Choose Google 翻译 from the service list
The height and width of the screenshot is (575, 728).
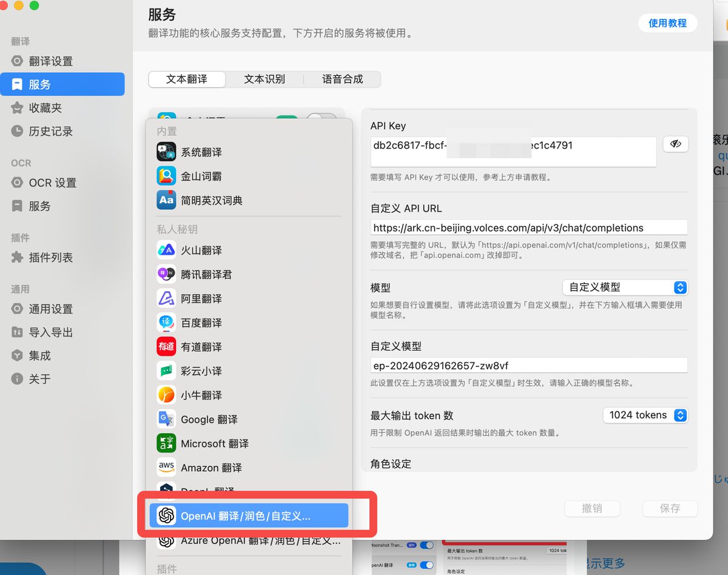pyautogui.click(x=249, y=419)
